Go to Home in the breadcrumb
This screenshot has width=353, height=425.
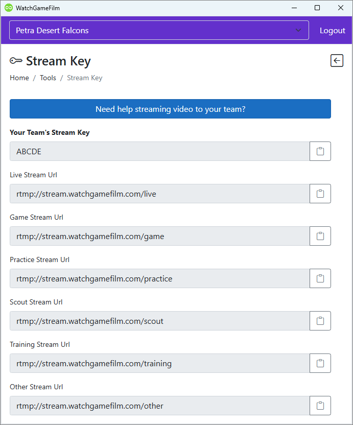[19, 78]
